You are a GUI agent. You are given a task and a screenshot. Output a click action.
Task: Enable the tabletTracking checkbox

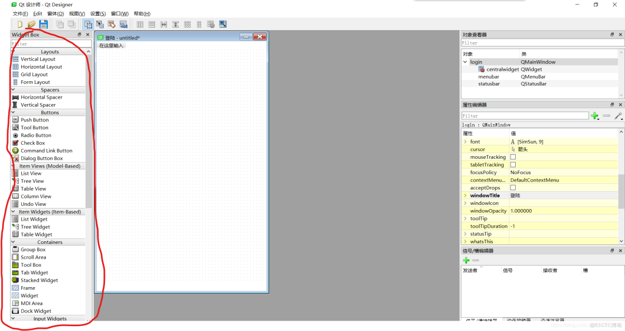click(x=513, y=165)
